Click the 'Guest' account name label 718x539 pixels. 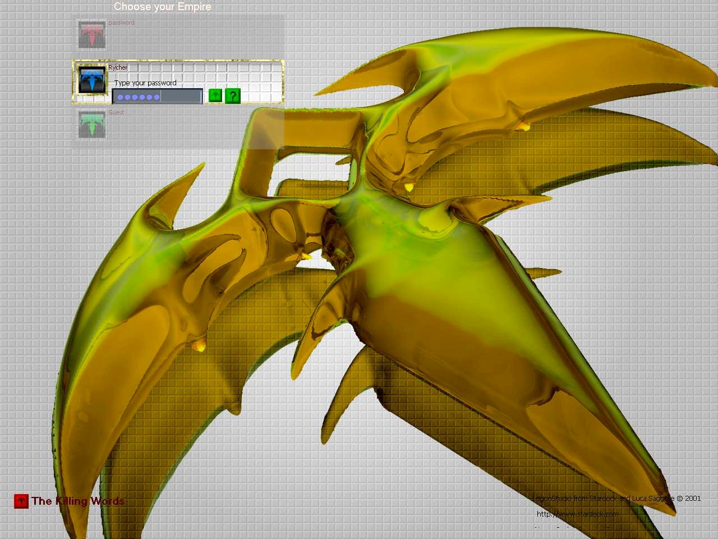pyautogui.click(x=116, y=112)
